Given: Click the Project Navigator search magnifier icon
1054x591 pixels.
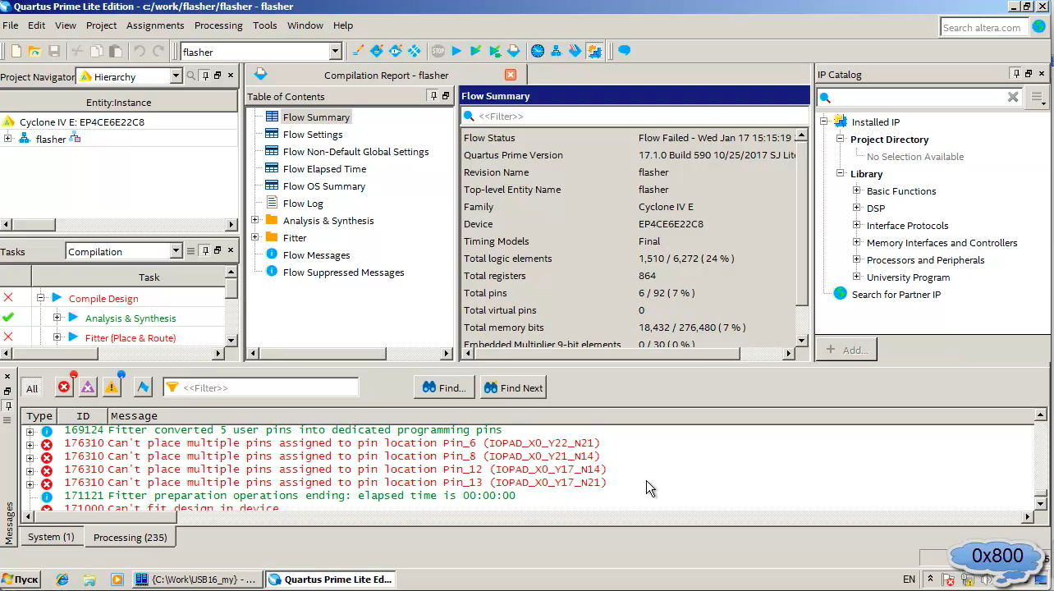Looking at the screenshot, I should coord(190,76).
